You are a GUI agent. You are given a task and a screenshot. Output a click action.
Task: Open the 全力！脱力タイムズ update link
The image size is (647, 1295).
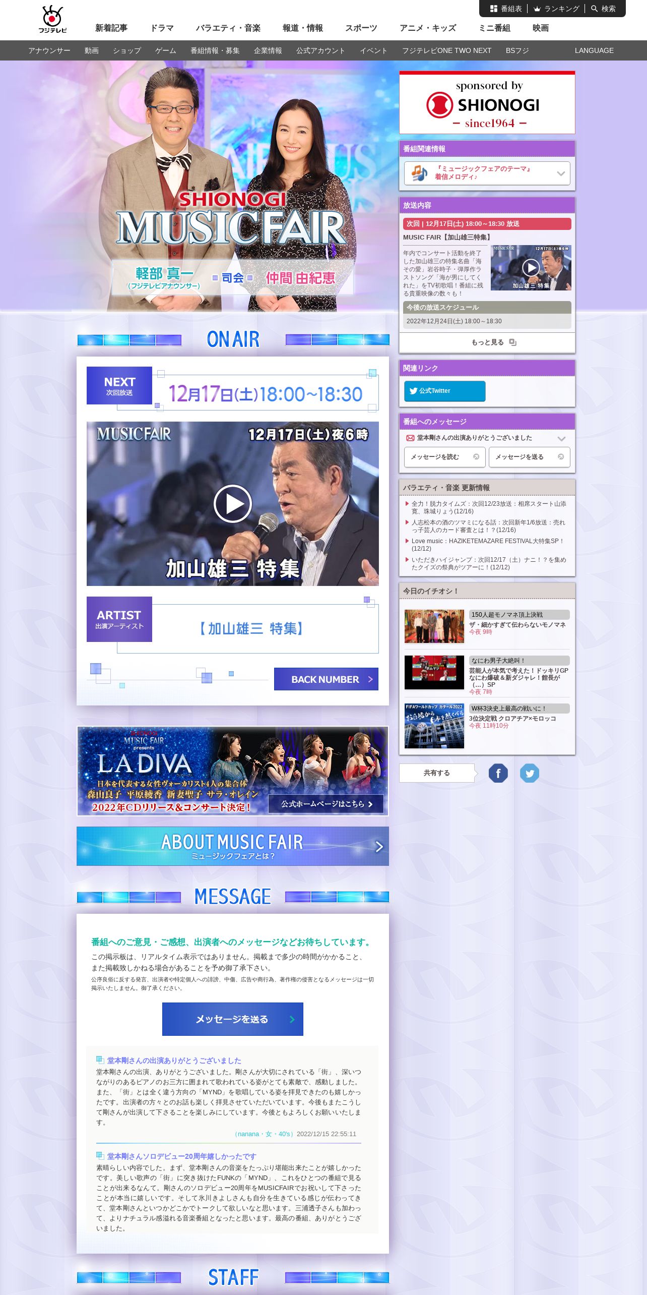coord(488,507)
